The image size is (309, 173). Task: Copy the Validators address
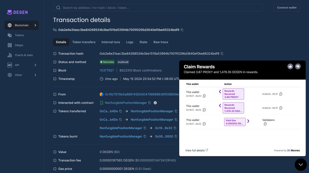tap(265, 124)
